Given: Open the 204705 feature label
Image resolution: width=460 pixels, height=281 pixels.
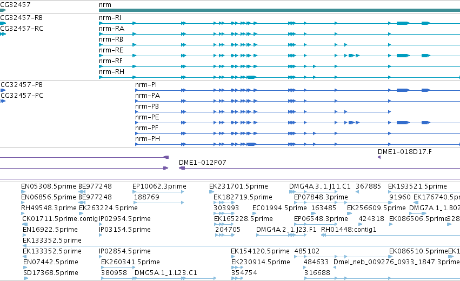Looking at the screenshot, I should [228, 230].
